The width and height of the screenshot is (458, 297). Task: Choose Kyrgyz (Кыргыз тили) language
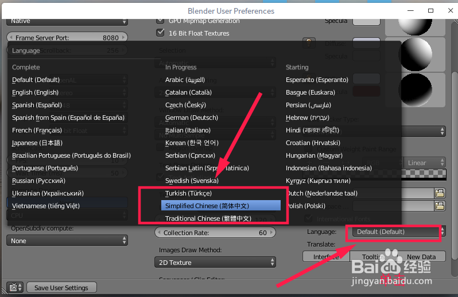[318, 181]
